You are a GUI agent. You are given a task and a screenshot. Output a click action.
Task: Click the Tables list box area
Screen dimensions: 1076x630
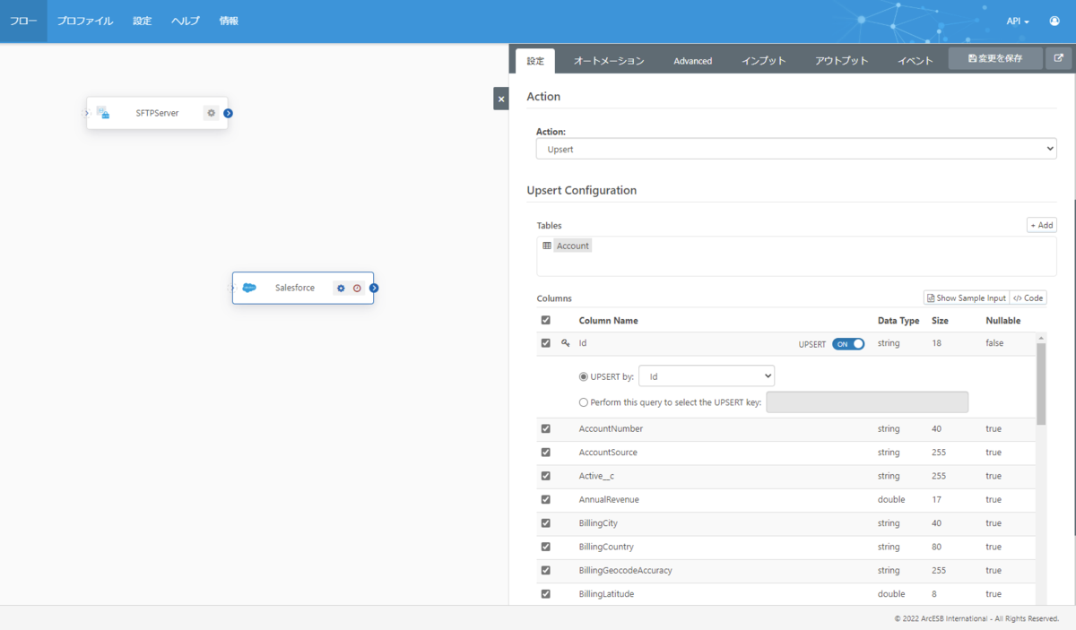click(796, 256)
